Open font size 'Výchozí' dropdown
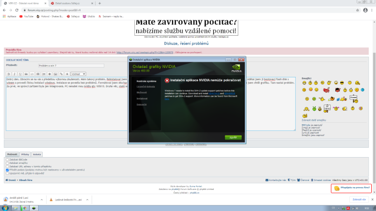Viewport: 376px width, 211px height. click(78, 74)
